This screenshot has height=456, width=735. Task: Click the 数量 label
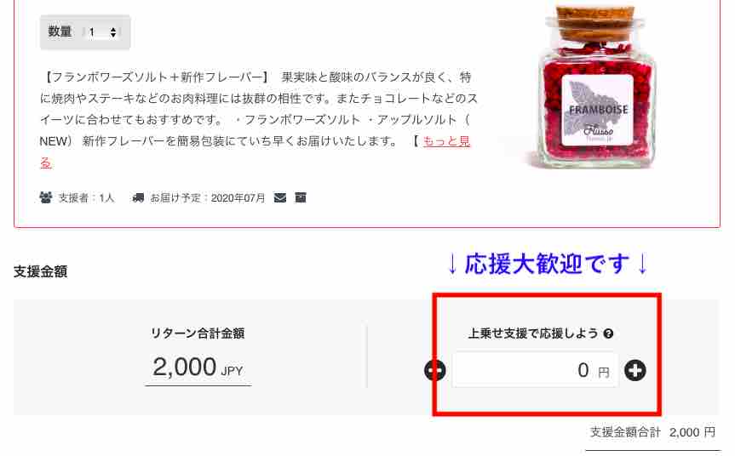(60, 31)
